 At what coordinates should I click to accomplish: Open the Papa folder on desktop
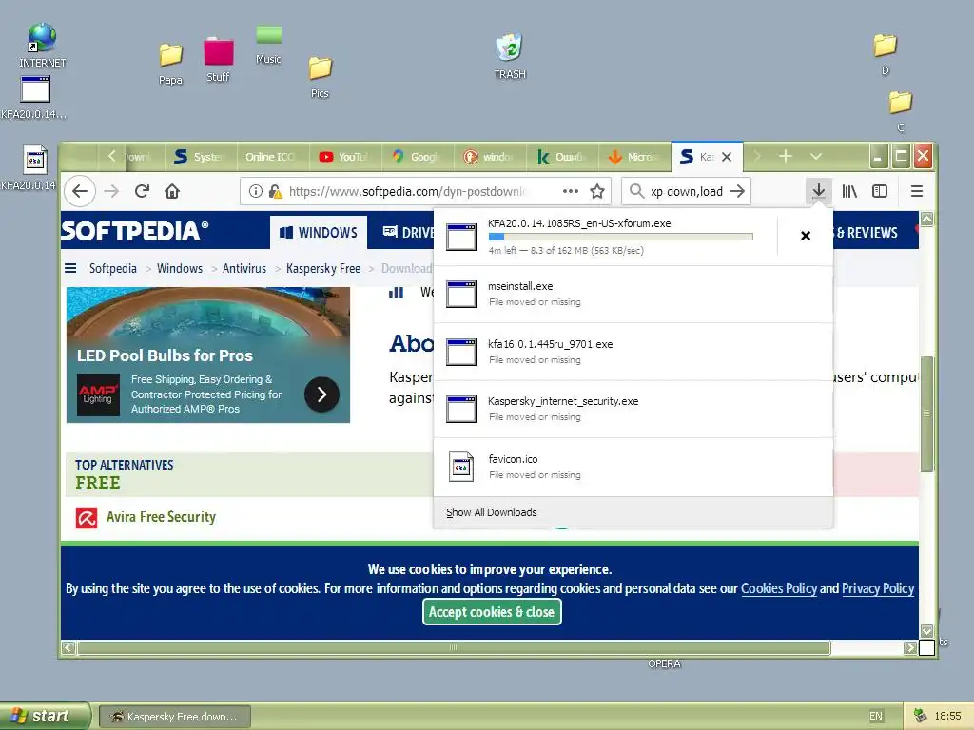170,64
